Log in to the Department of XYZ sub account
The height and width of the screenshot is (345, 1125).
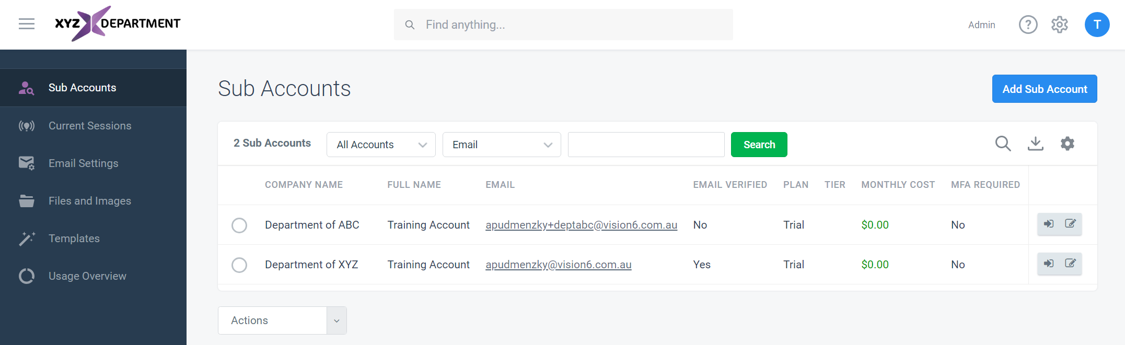[x=1048, y=264]
